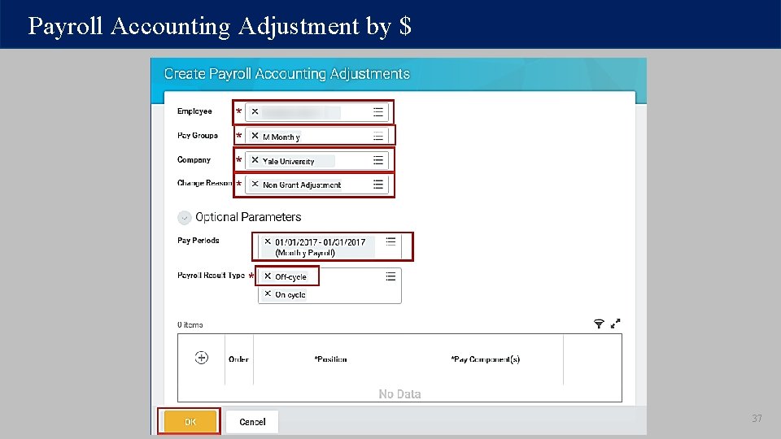Image resolution: width=781 pixels, height=439 pixels.
Task: Remove the Monthly pay group selection
Action: click(x=255, y=136)
